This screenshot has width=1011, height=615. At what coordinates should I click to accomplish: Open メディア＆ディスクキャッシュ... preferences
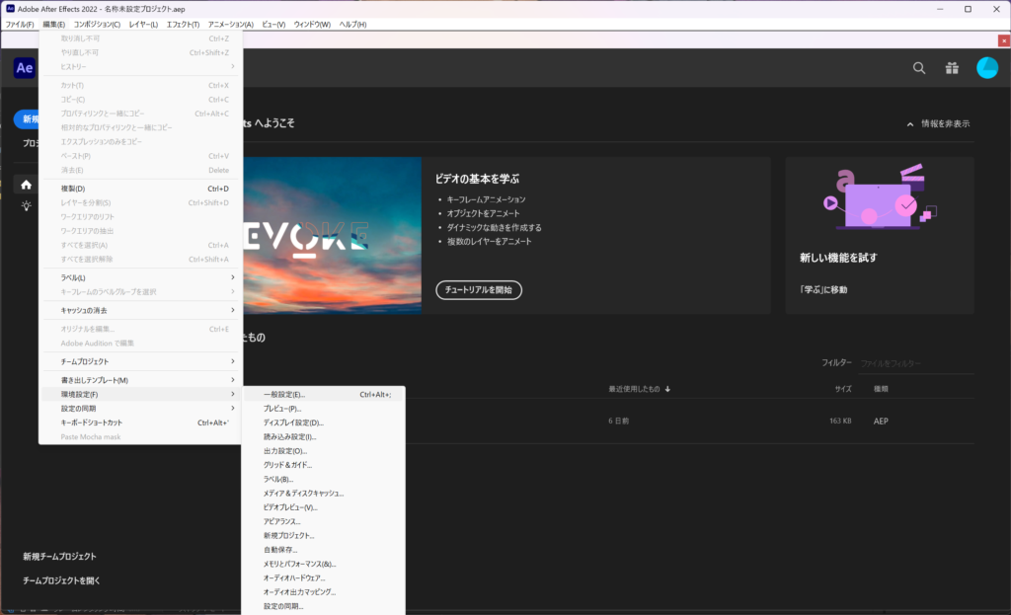tap(324, 494)
